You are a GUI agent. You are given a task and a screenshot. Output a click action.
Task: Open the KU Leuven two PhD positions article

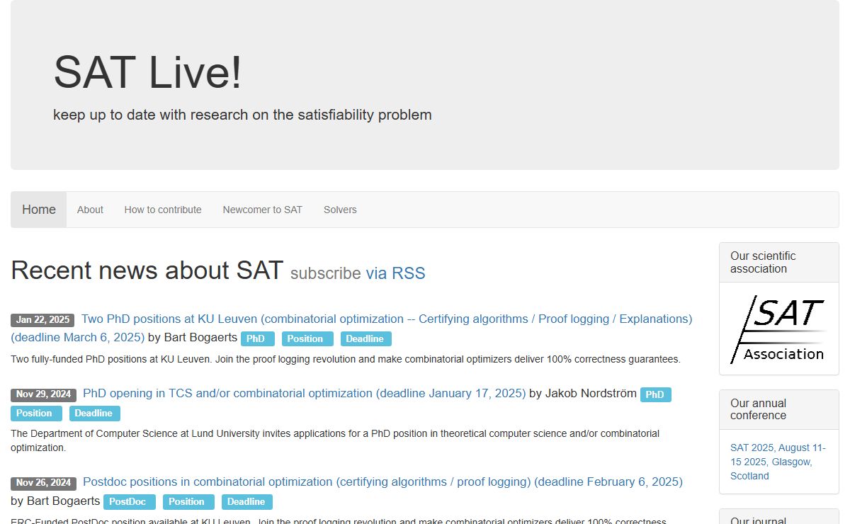tap(386, 319)
